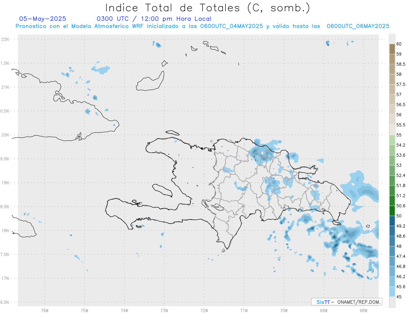Click the '20N' latitude label
This screenshot has height=315, width=408.
pos(6,135)
